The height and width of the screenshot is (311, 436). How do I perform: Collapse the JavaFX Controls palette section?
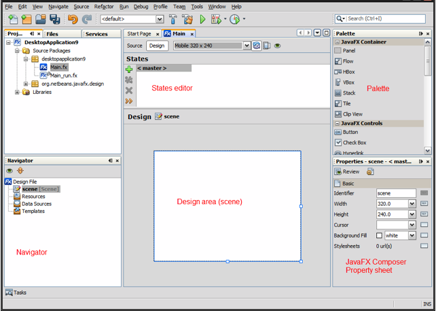pyautogui.click(x=338, y=123)
